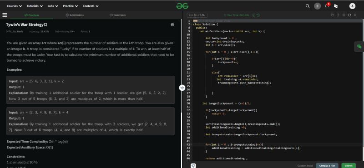Expand the Tutorials dropdown menu
The height and width of the screenshot is (168, 364).
[x=35, y=6]
